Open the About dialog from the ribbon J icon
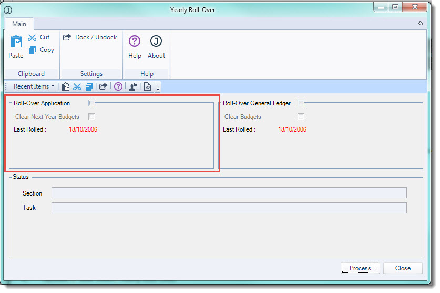 click(156, 41)
